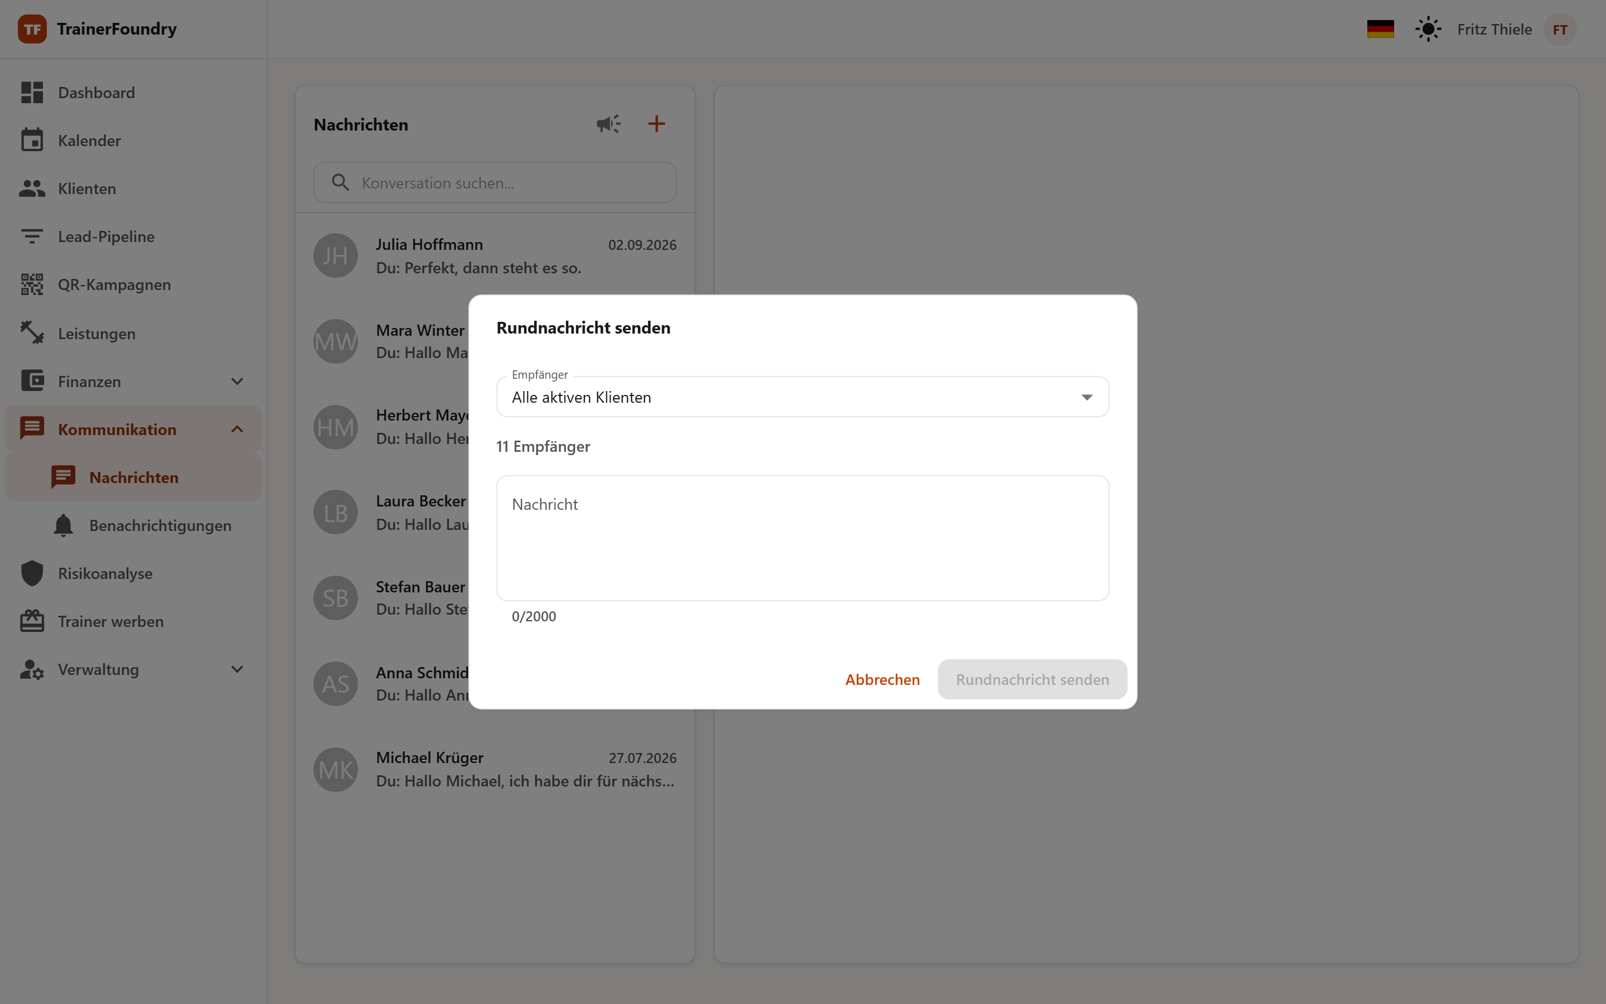This screenshot has width=1606, height=1004.
Task: Expand the Finanzen submenu chevron
Action: [x=237, y=381]
